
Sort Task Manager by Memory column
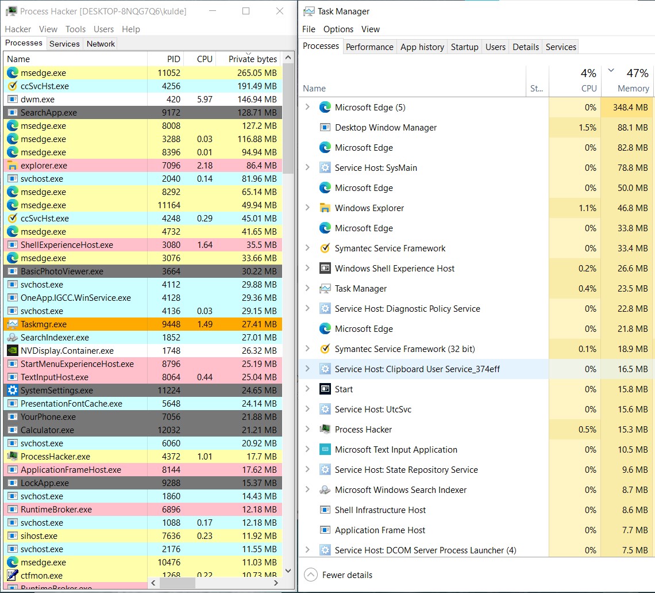coord(633,88)
